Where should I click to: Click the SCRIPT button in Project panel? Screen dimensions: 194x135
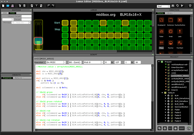click(182, 128)
